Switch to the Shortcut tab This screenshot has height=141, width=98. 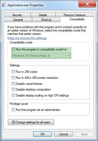tap(46, 20)
